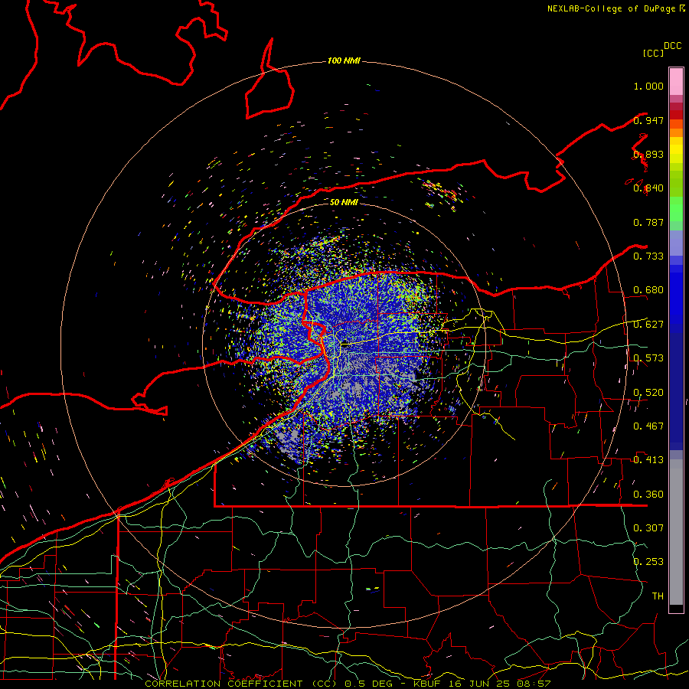Select the 0.253 scale value
Image resolution: width=689 pixels, height=689 pixels.
[648, 562]
